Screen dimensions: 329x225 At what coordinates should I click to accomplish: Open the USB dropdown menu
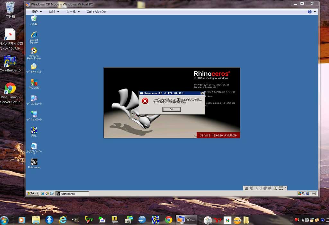54,12
